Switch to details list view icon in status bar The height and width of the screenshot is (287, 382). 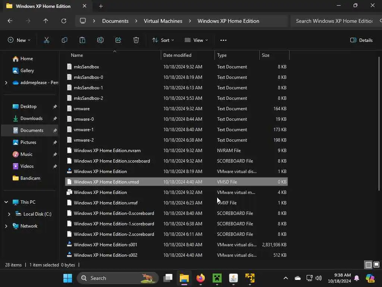point(368,265)
